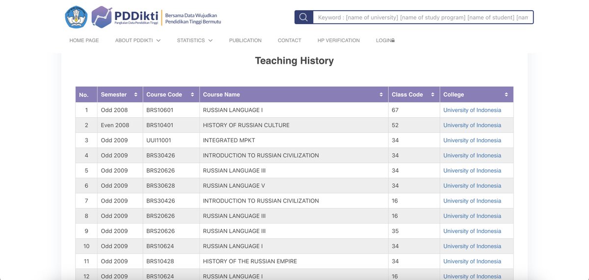
Task: Click the Odd 2008 semester cell
Action: [x=120, y=110]
